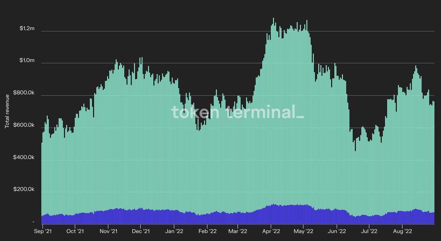Click the $1.0m y-axis label

27,60
